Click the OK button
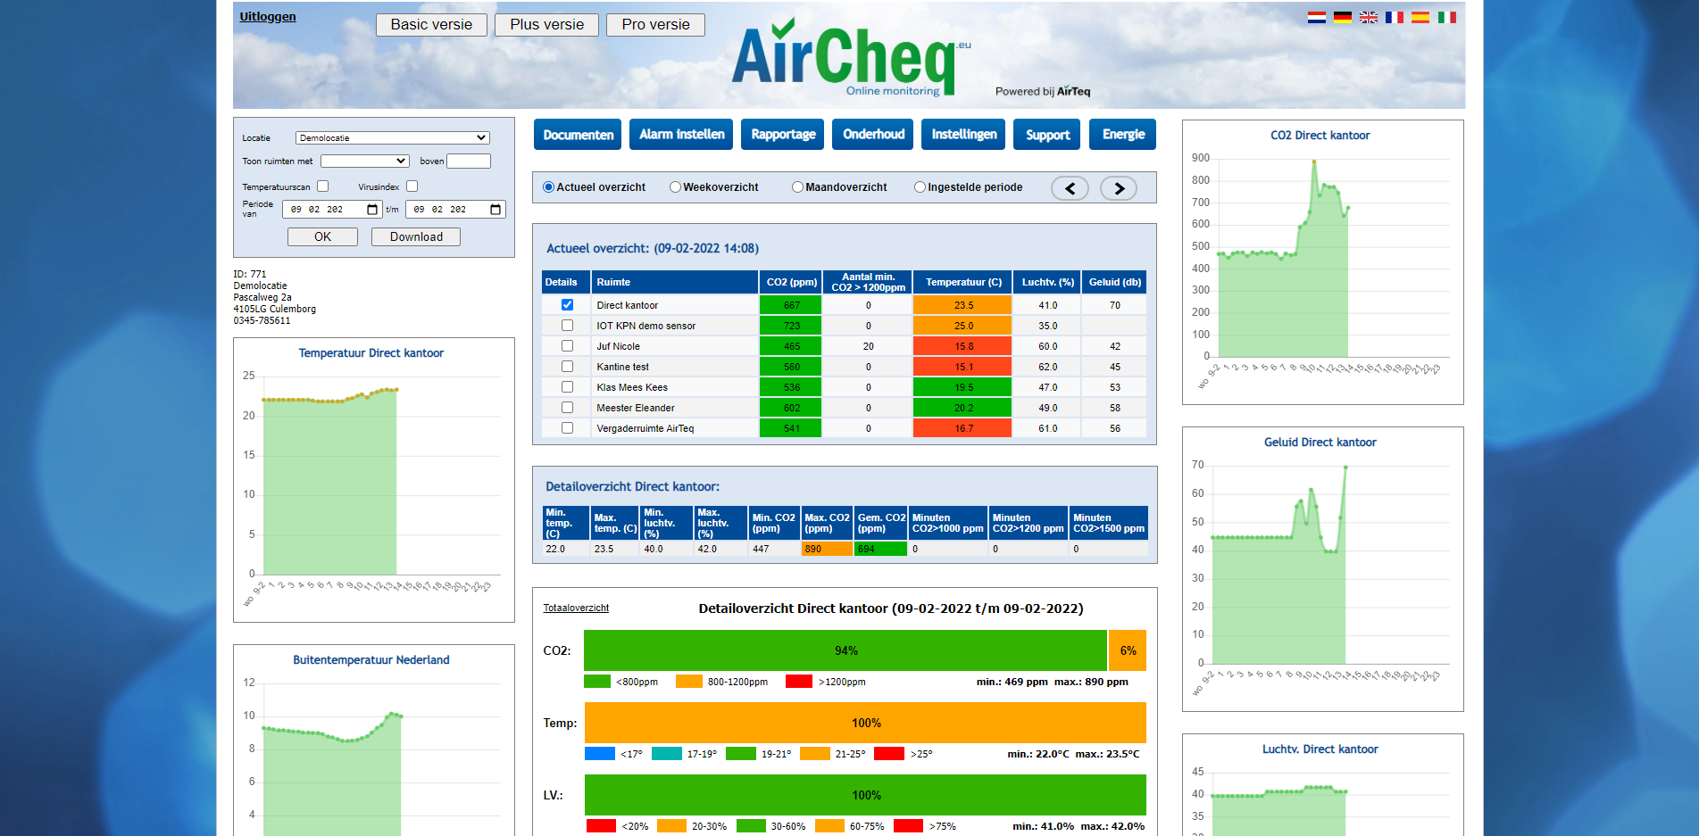1699x836 pixels. coord(322,236)
